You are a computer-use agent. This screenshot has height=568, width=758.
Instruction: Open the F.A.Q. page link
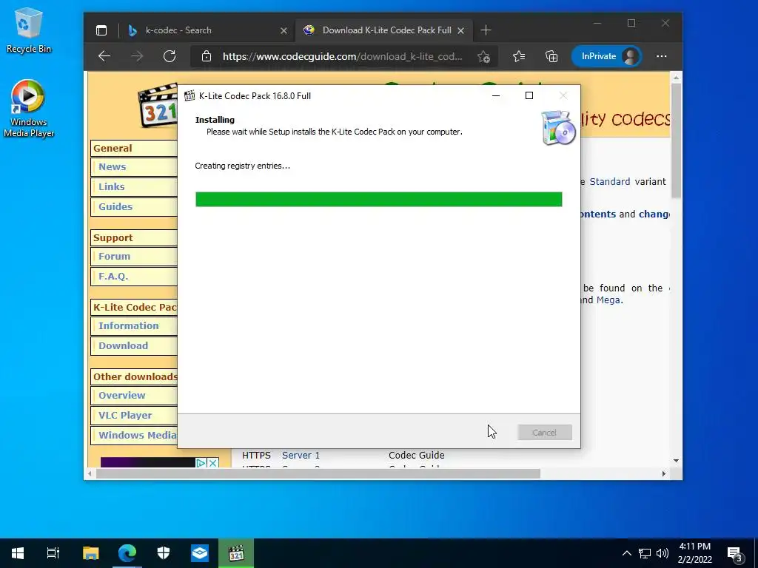pyautogui.click(x=113, y=277)
